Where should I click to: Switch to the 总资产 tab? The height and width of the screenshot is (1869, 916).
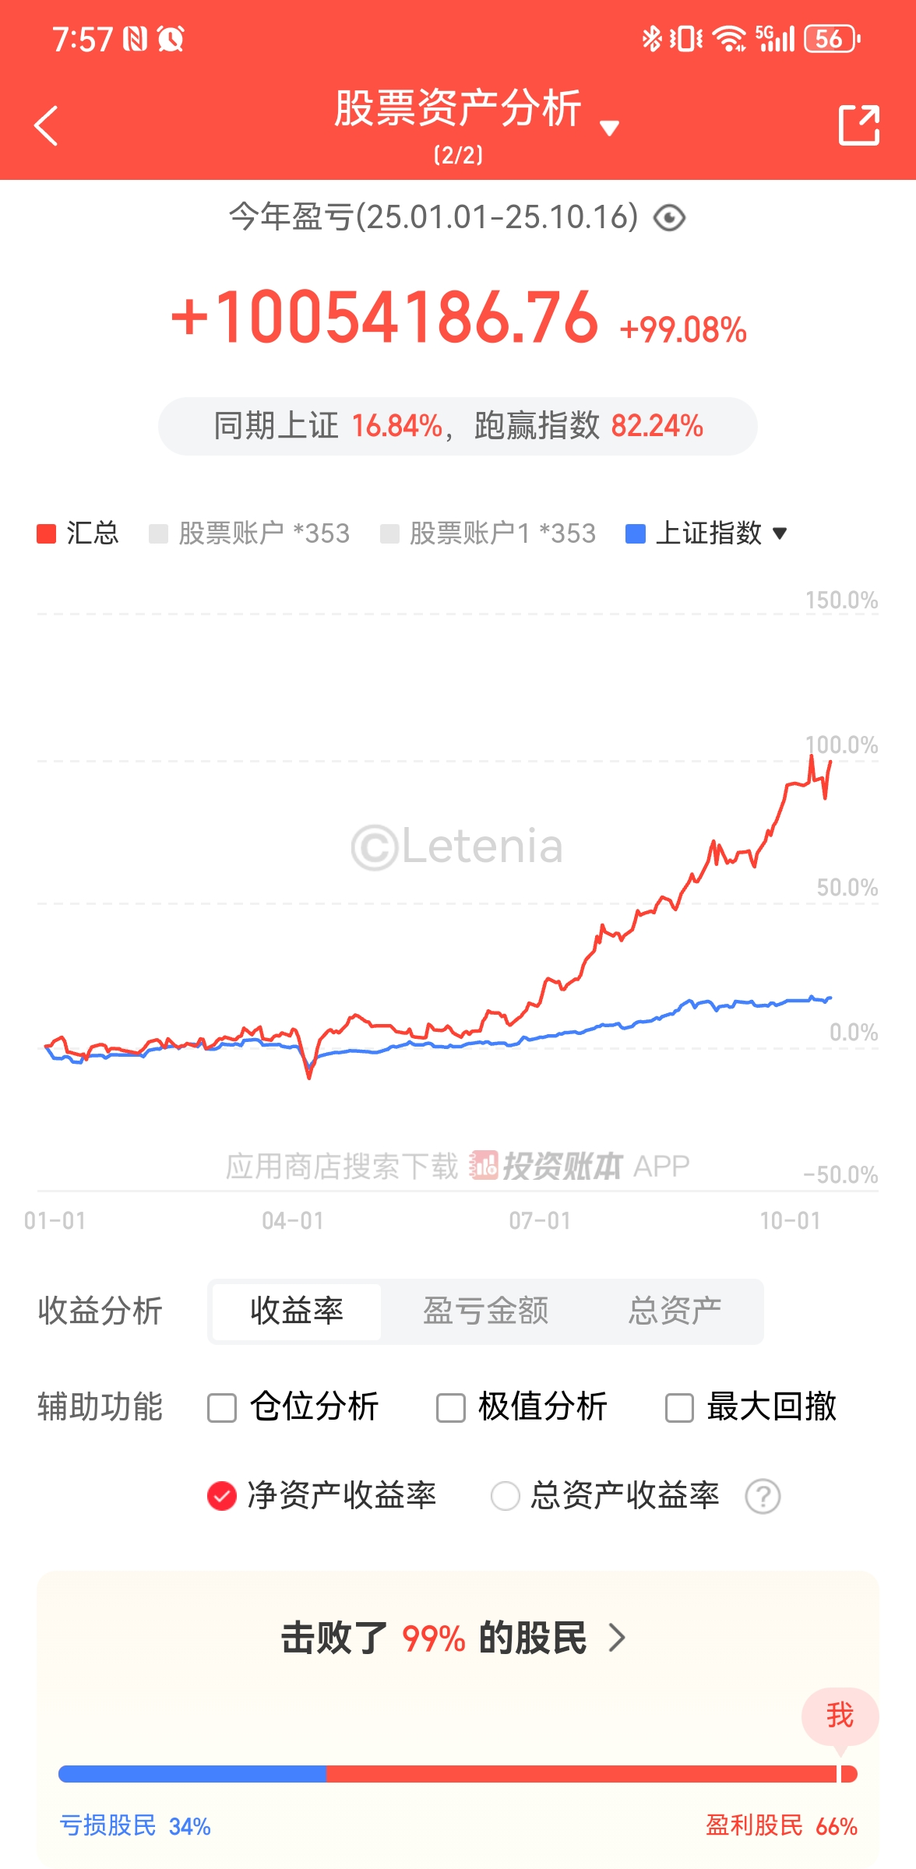[x=675, y=1311]
